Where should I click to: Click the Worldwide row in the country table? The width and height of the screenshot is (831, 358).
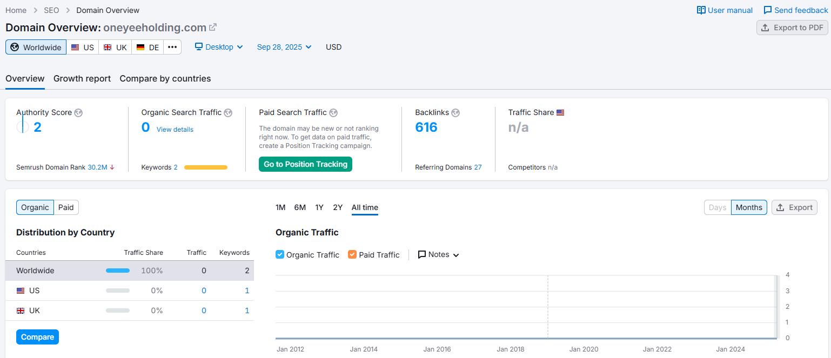130,271
